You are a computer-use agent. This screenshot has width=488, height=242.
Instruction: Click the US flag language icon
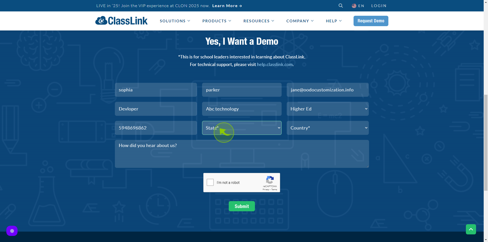pyautogui.click(x=354, y=6)
